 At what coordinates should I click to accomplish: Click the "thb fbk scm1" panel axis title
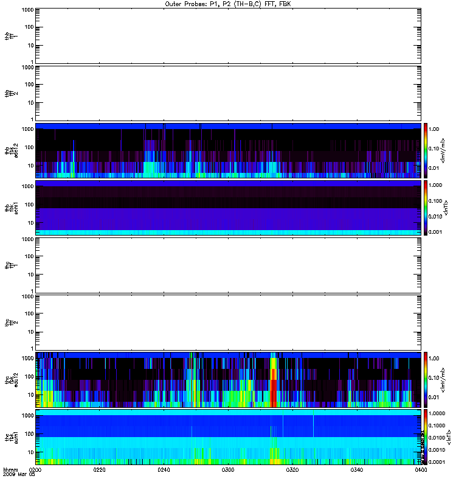11,208
